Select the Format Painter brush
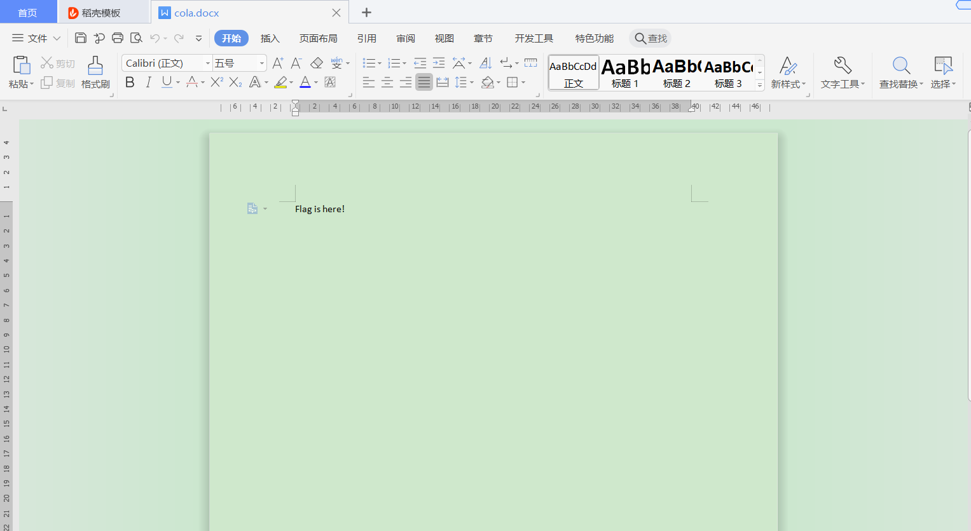The height and width of the screenshot is (531, 971). 95,72
